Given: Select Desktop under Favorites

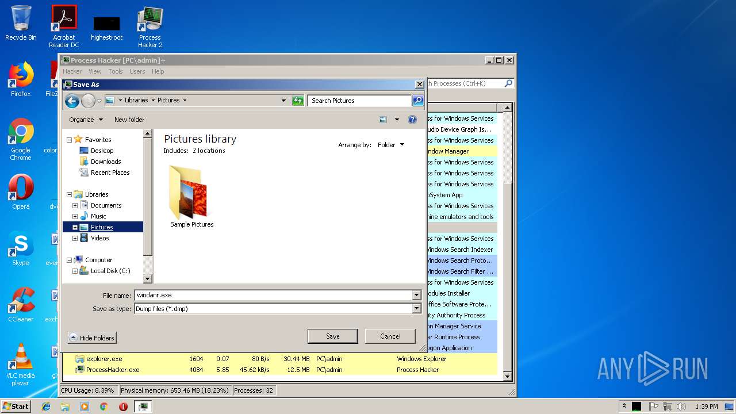Looking at the screenshot, I should click(102, 151).
